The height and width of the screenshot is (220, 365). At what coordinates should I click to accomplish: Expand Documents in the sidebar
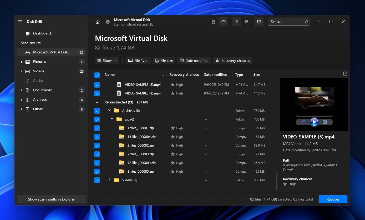coord(21,90)
